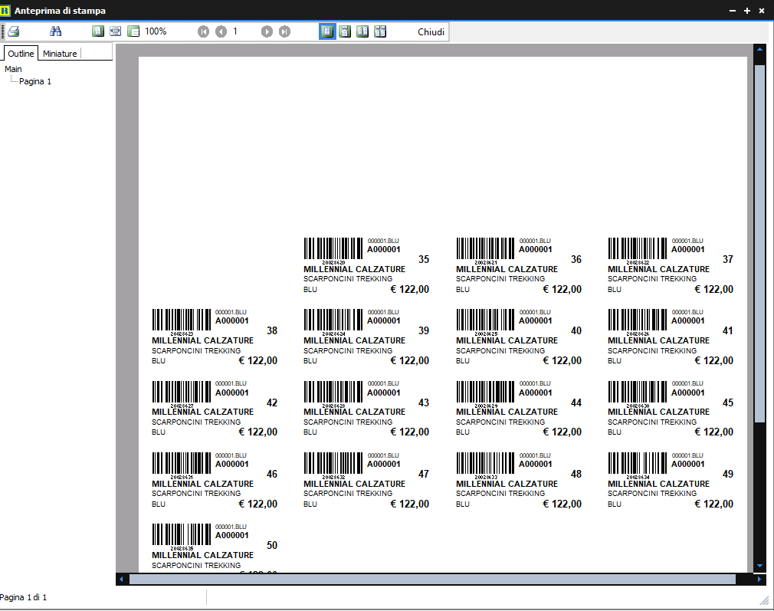Click SCARPONCINI TREKKING on label 42
The height and width of the screenshot is (611, 774).
pos(196,422)
